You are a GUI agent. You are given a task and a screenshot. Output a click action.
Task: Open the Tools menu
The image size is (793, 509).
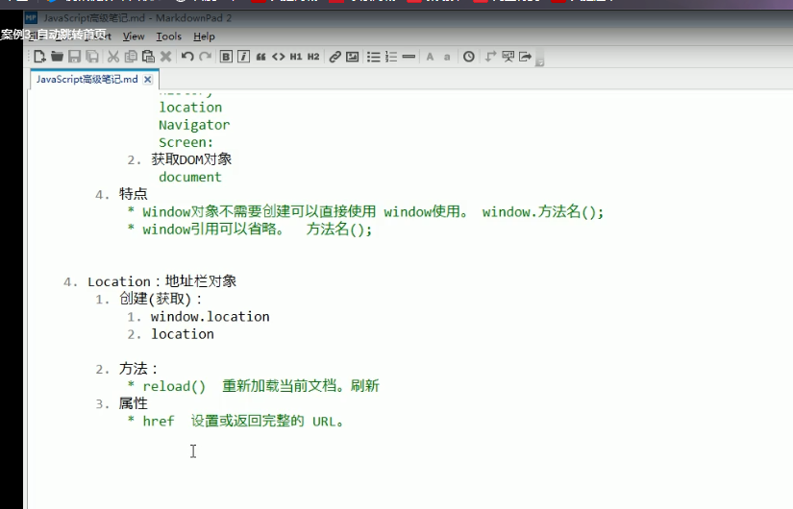coord(168,36)
